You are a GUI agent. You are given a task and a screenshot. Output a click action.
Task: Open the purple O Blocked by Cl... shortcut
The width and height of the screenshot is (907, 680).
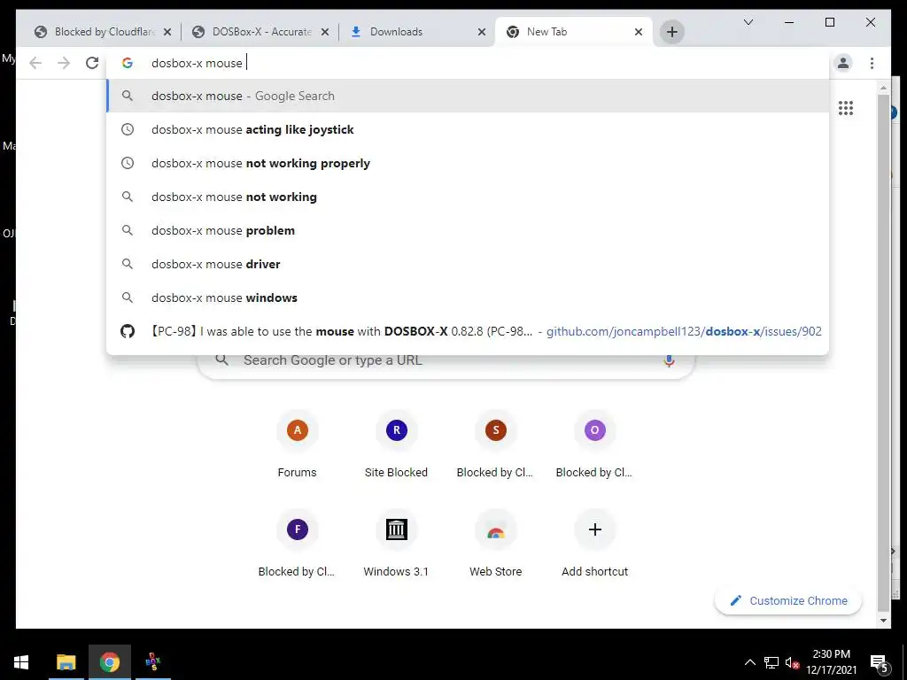(x=594, y=444)
